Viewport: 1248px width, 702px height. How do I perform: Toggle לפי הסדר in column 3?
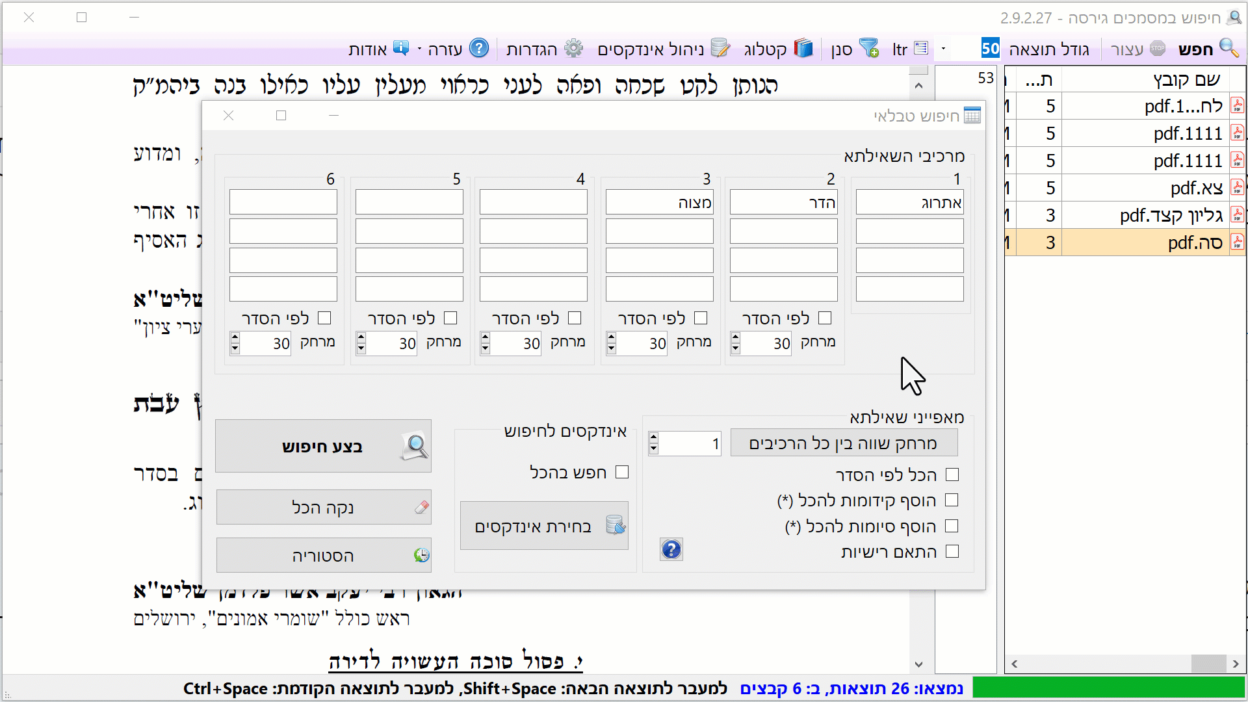701,318
